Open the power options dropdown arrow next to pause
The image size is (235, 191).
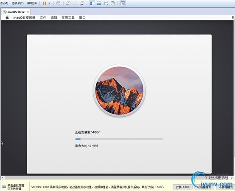49,3
